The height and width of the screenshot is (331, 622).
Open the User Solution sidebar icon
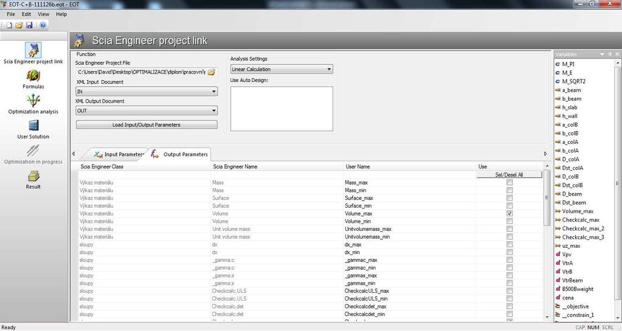[33, 126]
